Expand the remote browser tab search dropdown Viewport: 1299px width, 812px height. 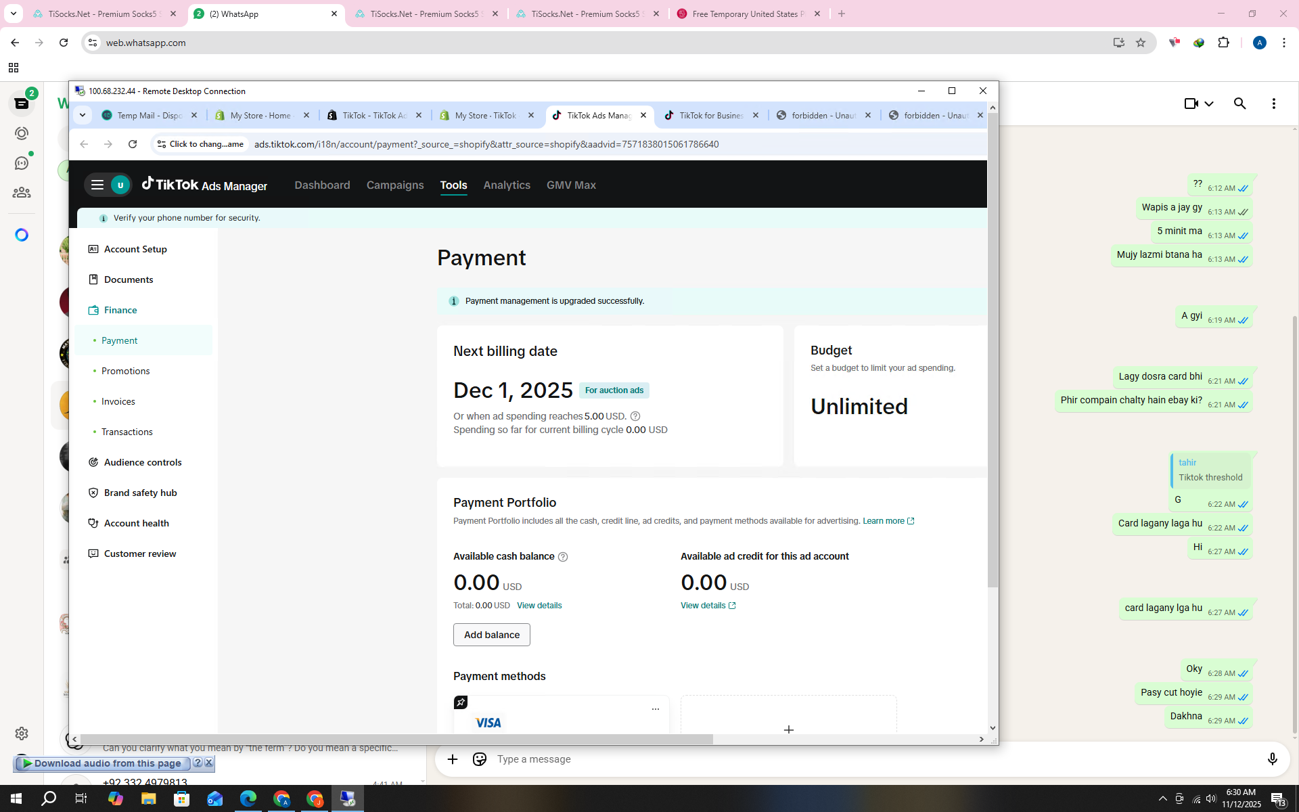[x=83, y=115]
